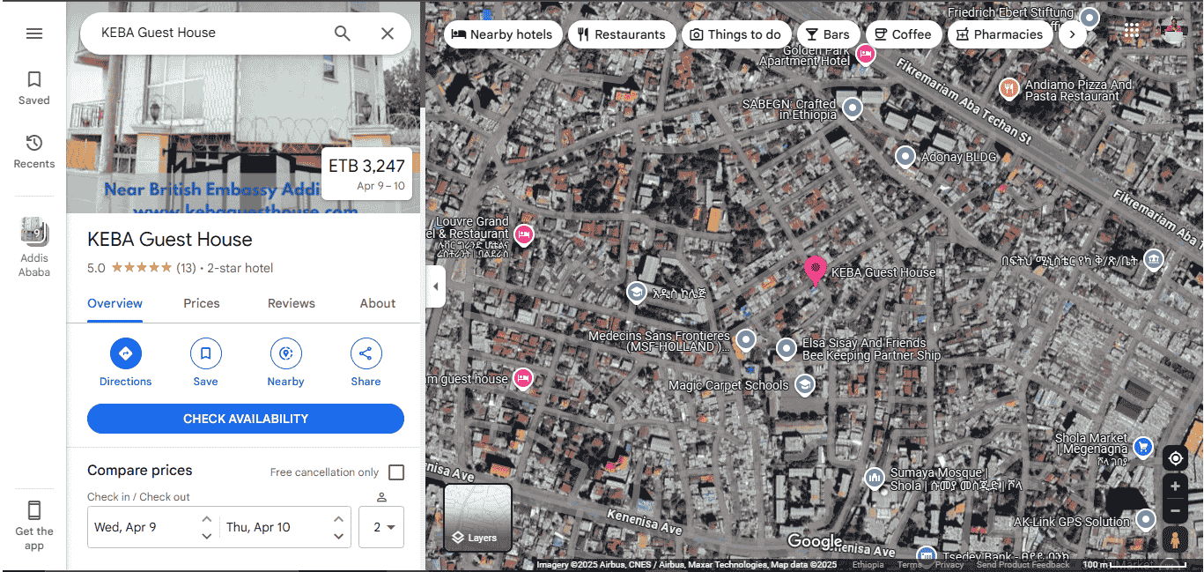
Task: Open the Saved places list
Action: 34,88
